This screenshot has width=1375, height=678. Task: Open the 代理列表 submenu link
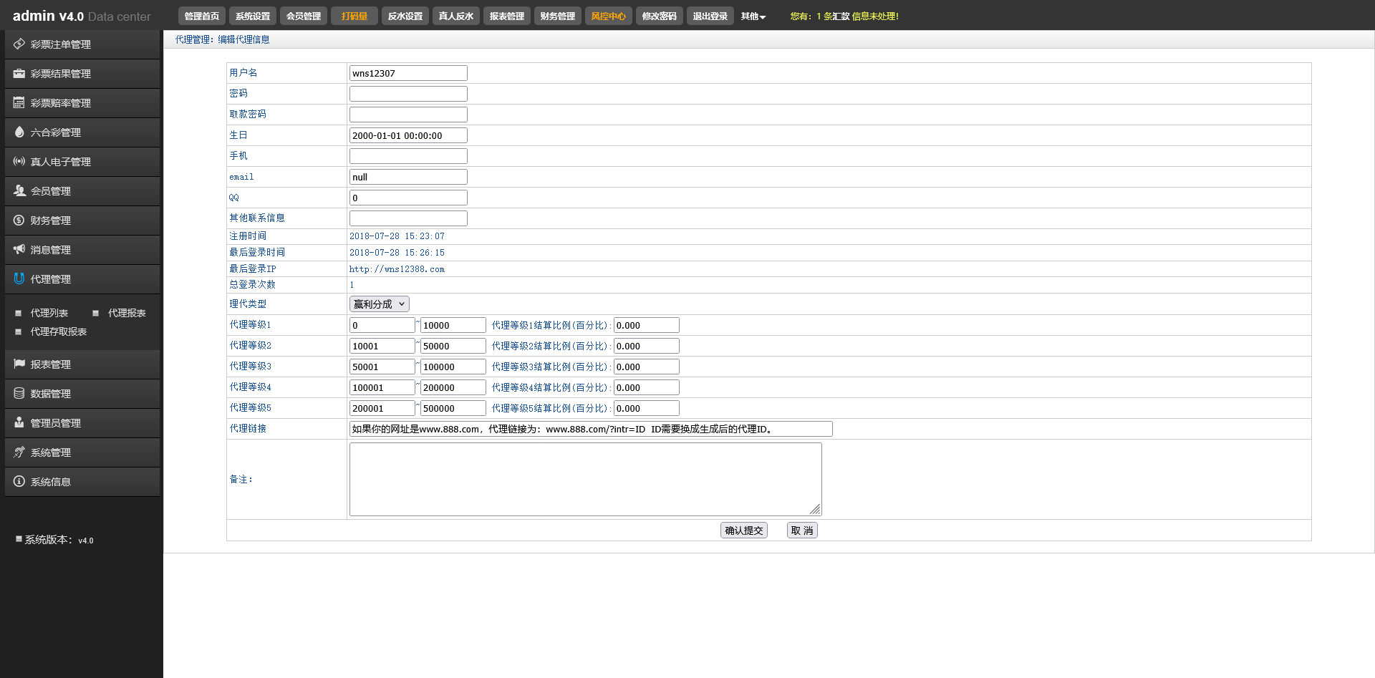(x=49, y=313)
